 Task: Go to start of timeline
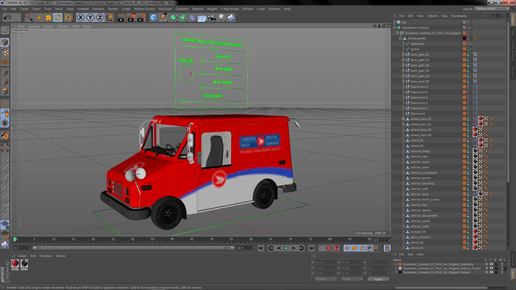coord(261,248)
